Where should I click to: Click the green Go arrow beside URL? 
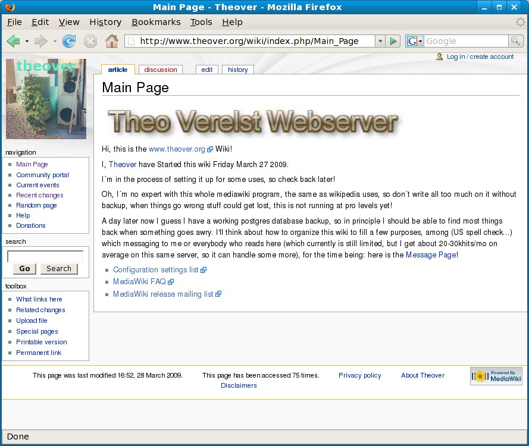(393, 41)
